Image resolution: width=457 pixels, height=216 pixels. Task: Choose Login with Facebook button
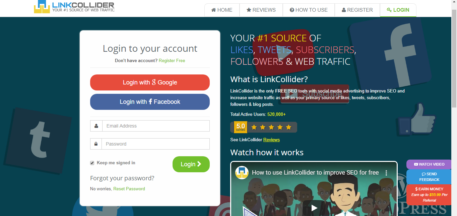point(150,102)
